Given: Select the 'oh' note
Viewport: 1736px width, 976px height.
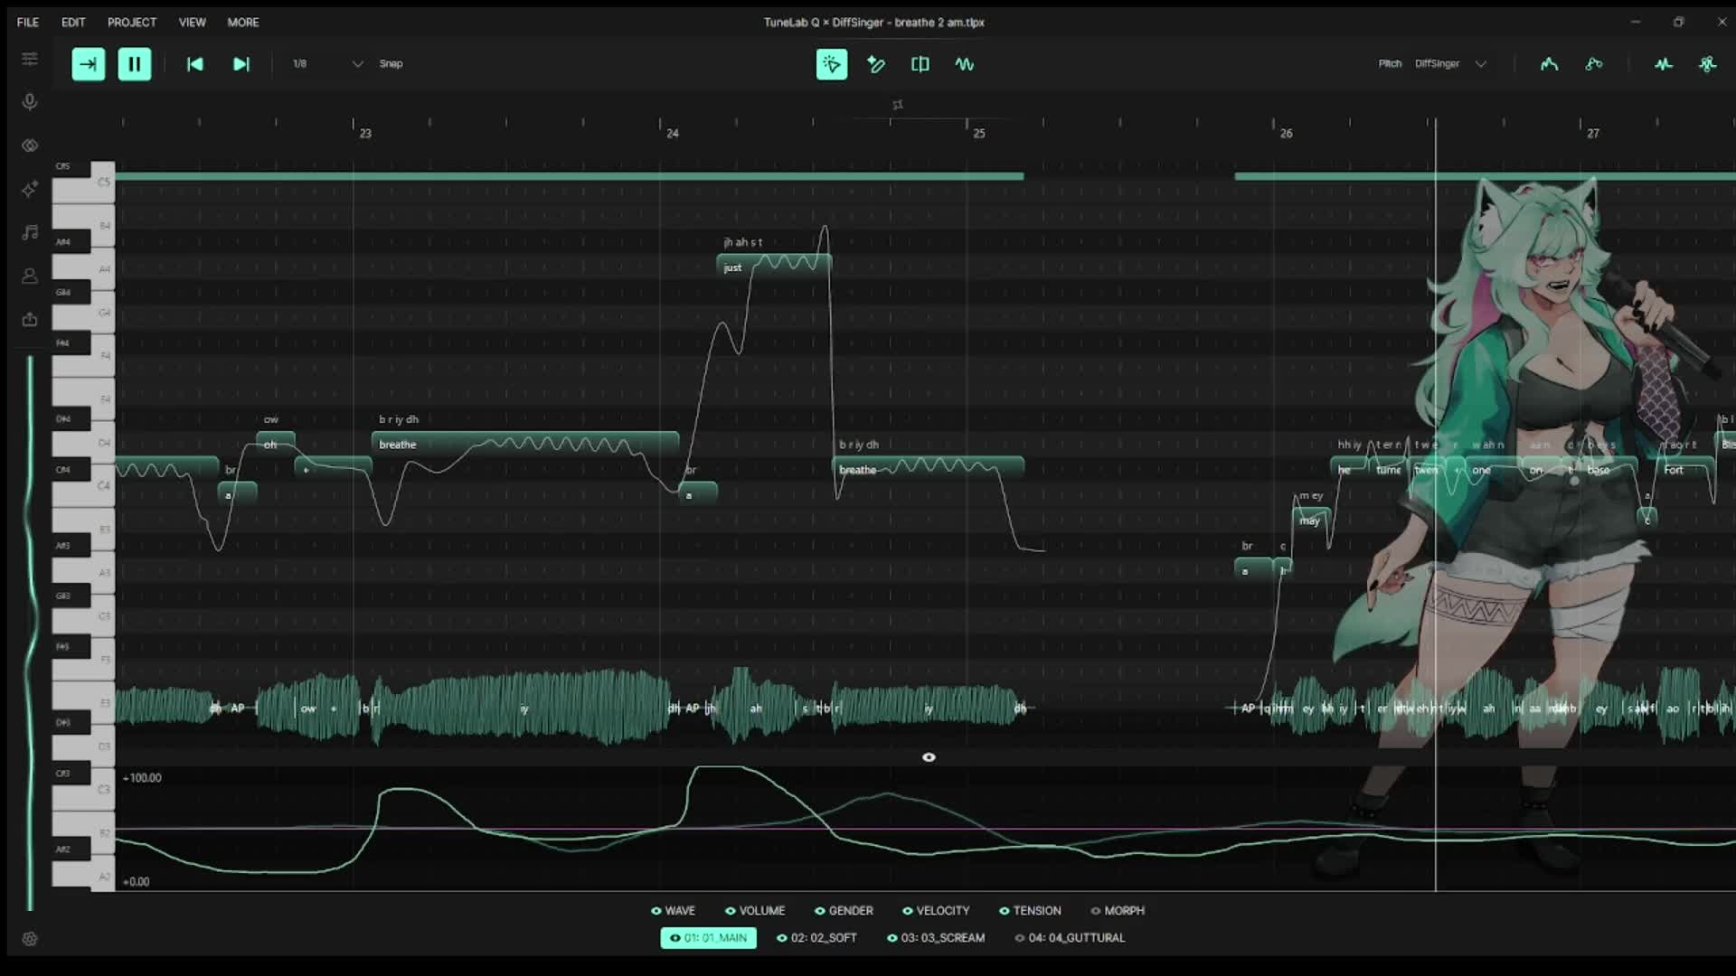Looking at the screenshot, I should click(x=276, y=444).
